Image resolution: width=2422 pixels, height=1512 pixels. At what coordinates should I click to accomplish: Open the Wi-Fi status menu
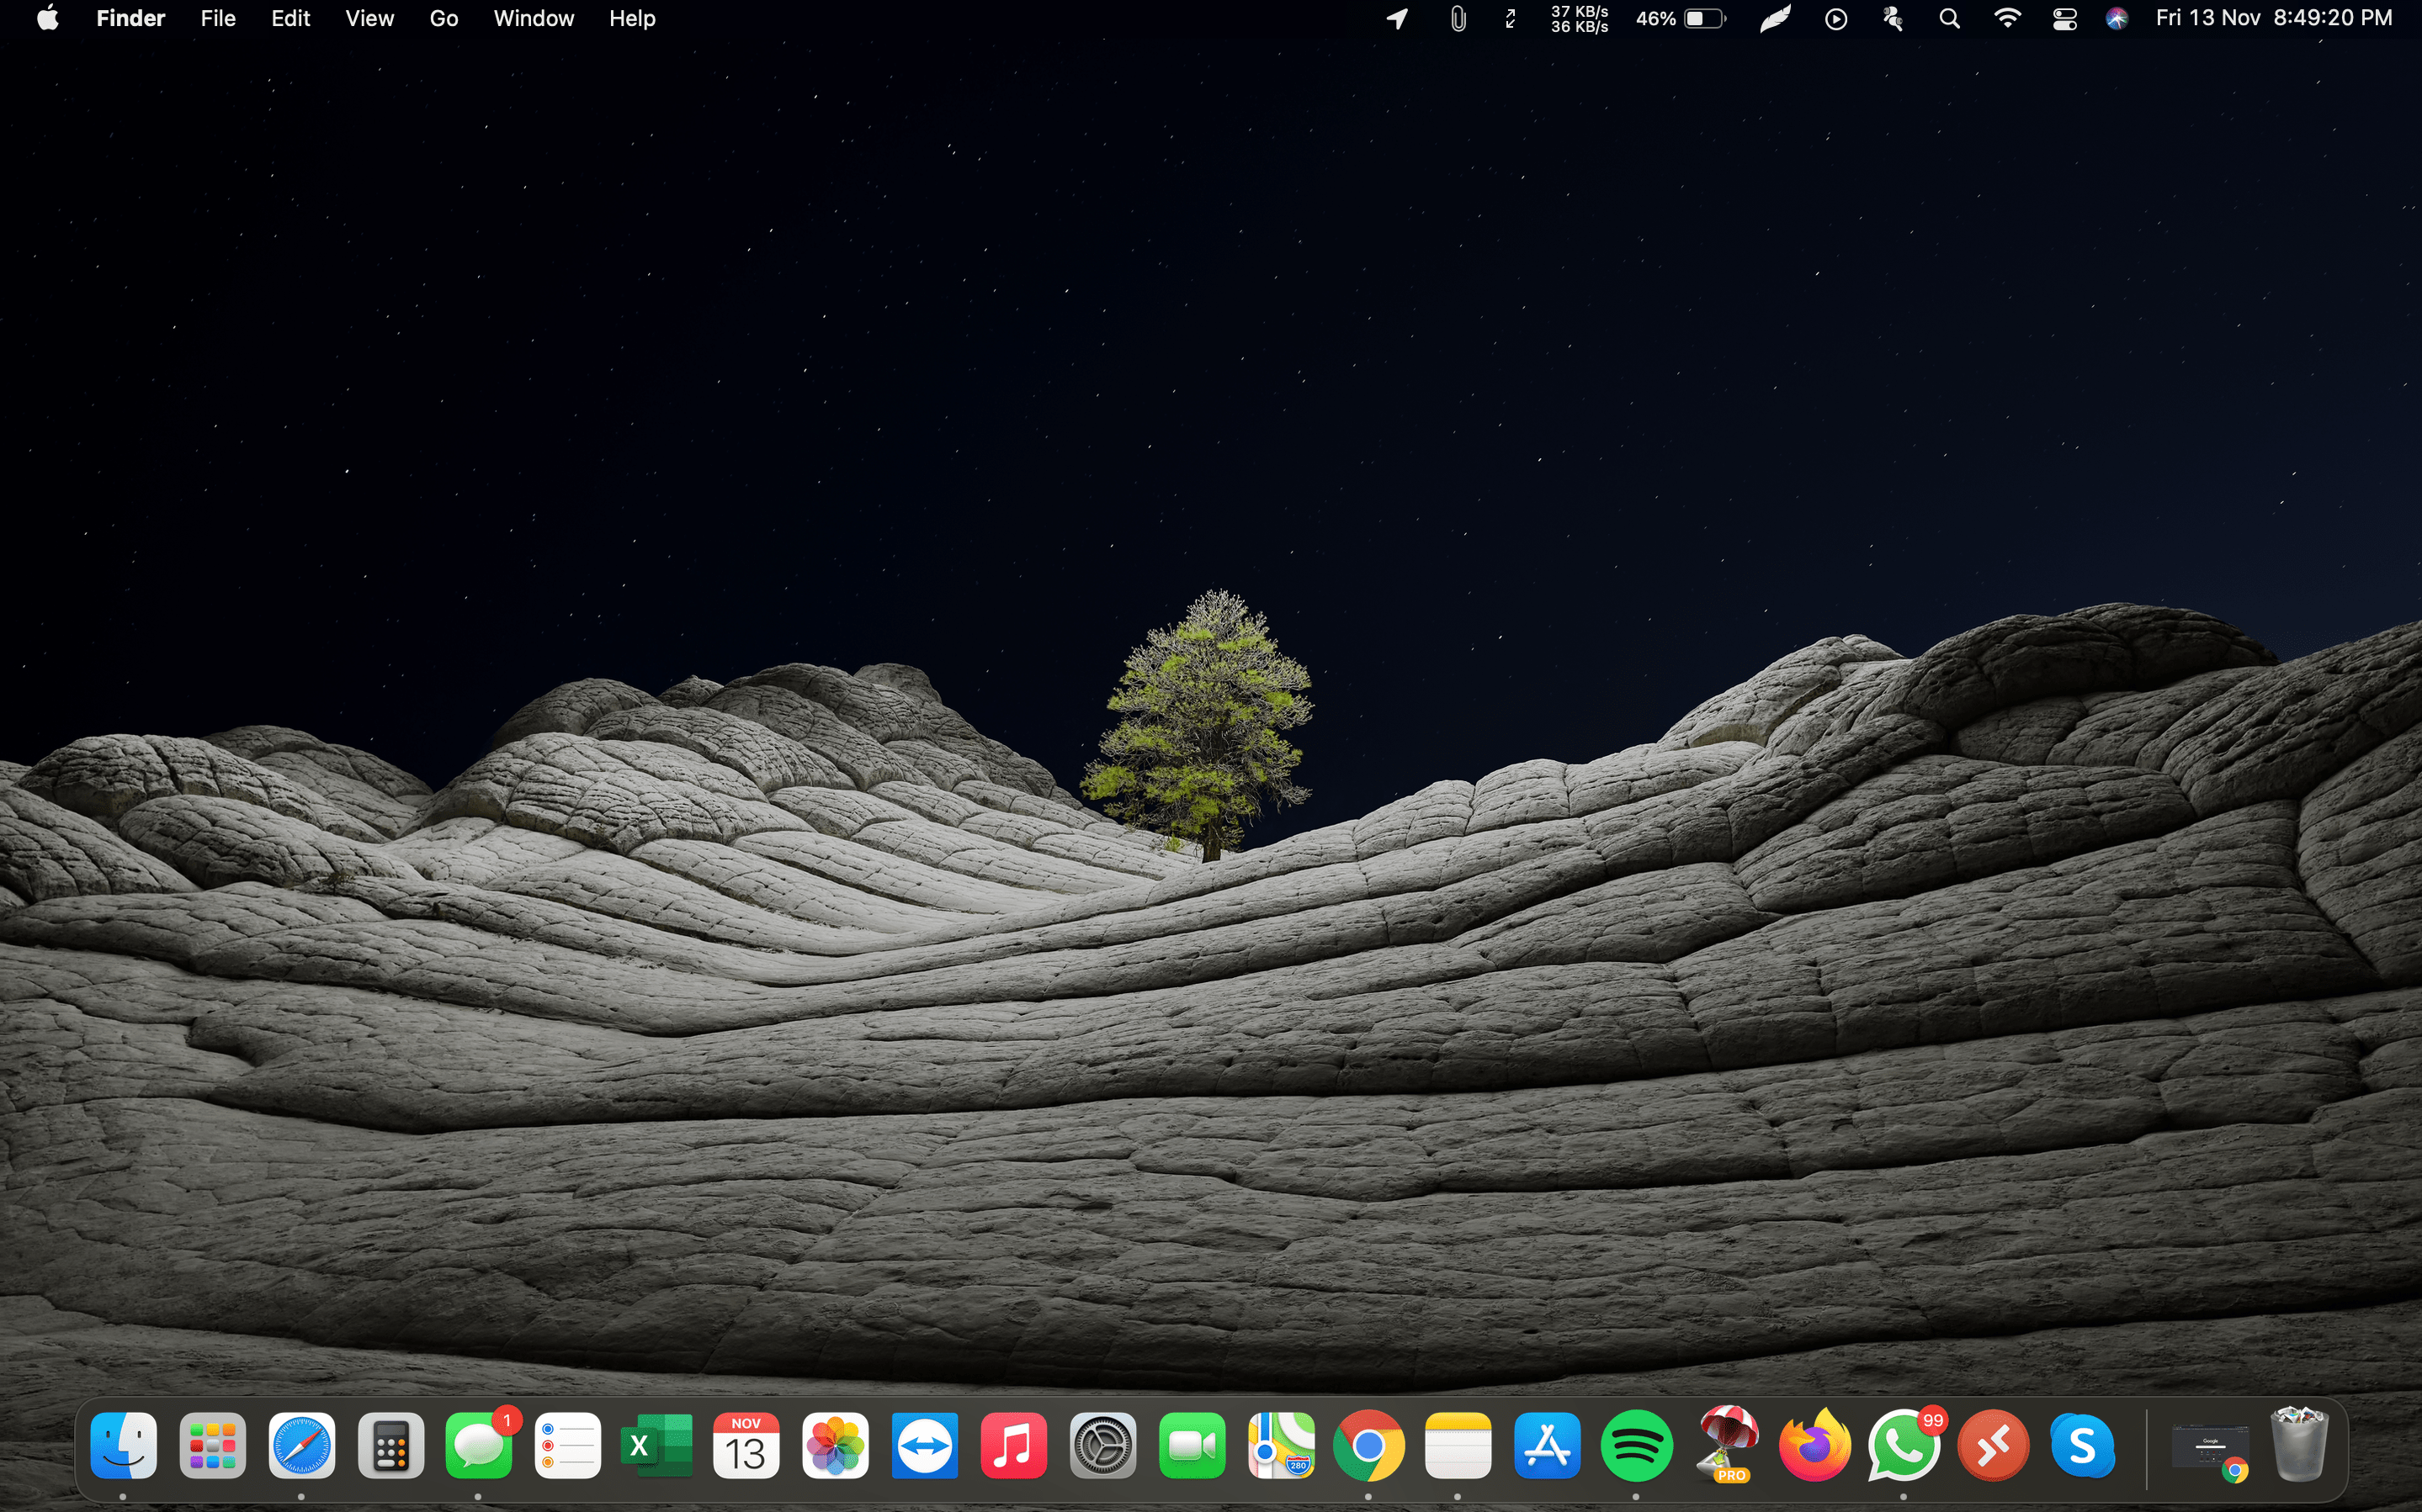tap(2007, 19)
